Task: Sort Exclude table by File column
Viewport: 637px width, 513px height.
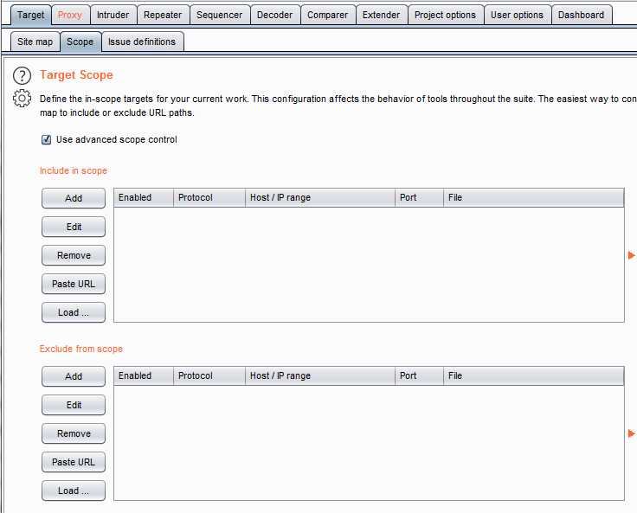Action: coord(534,376)
